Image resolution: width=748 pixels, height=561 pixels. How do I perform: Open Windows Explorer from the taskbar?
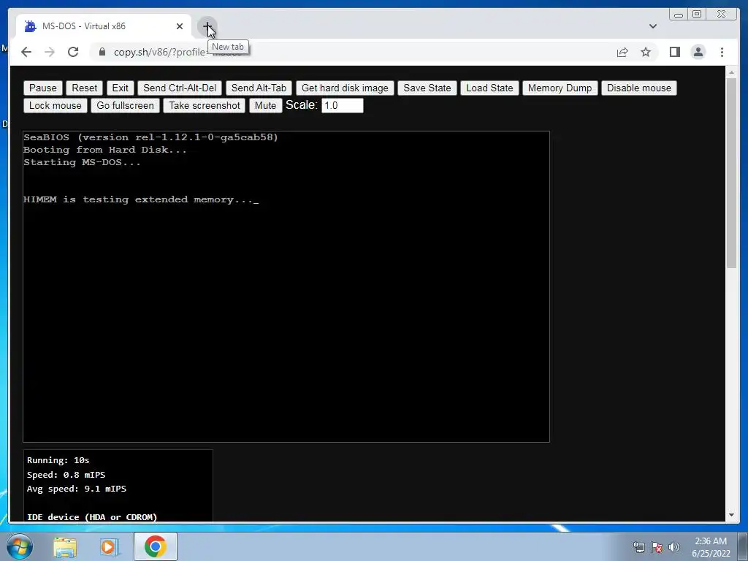65,546
